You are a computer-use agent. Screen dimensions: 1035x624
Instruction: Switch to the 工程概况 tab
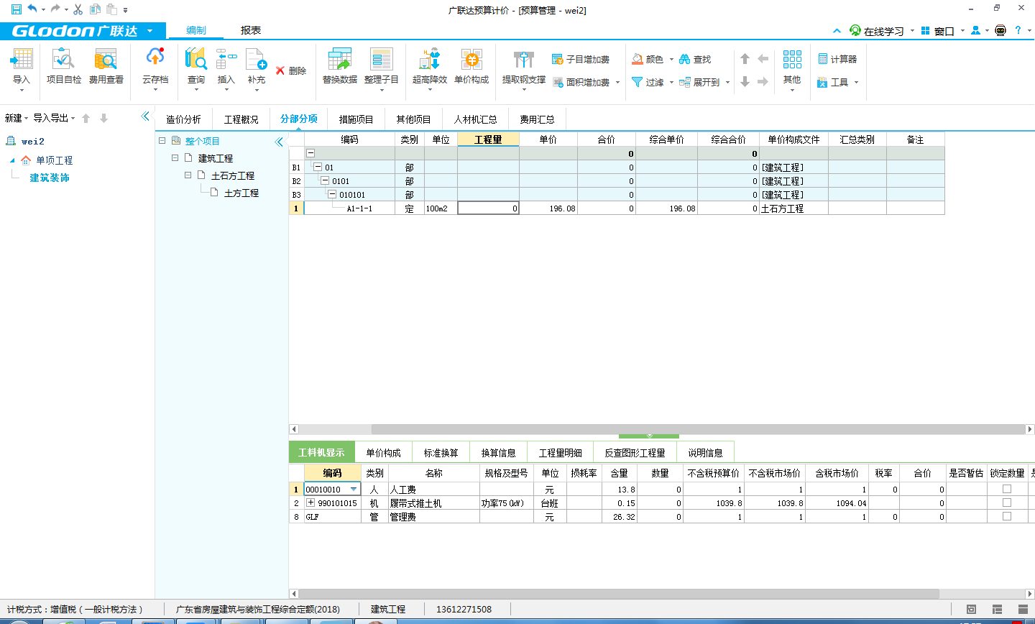(x=241, y=119)
